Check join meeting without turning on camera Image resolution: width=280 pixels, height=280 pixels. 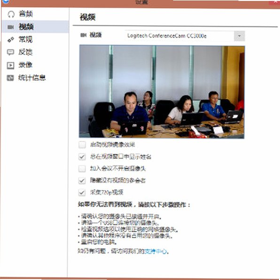(82, 169)
